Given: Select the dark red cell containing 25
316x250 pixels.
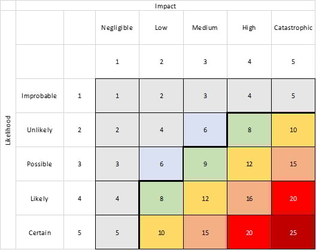Looking at the screenshot, I should click(293, 232).
